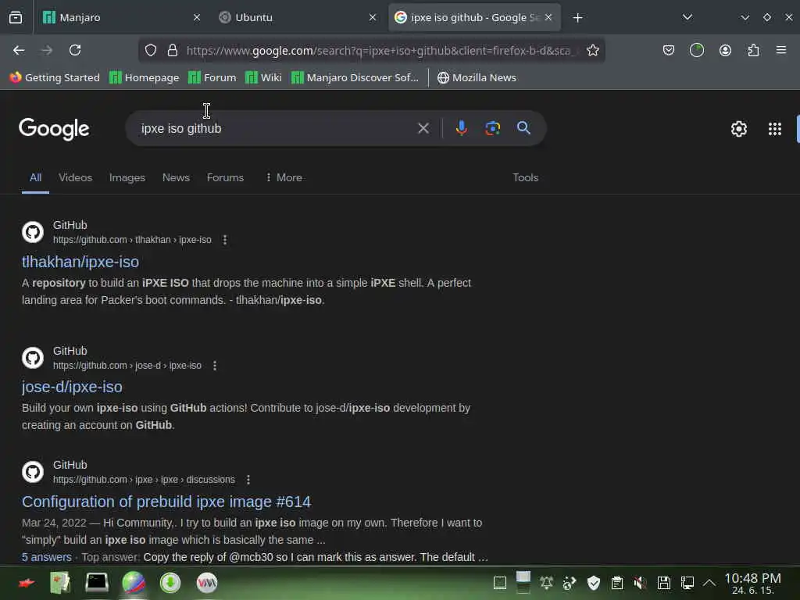
Task: Open the green download app in taskbar
Action: pos(170,583)
